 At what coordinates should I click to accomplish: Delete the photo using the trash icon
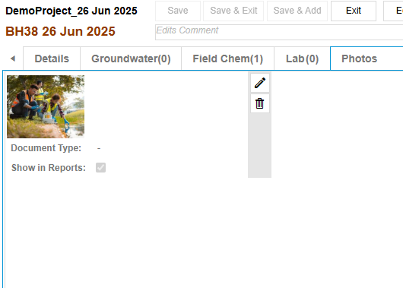pos(260,103)
